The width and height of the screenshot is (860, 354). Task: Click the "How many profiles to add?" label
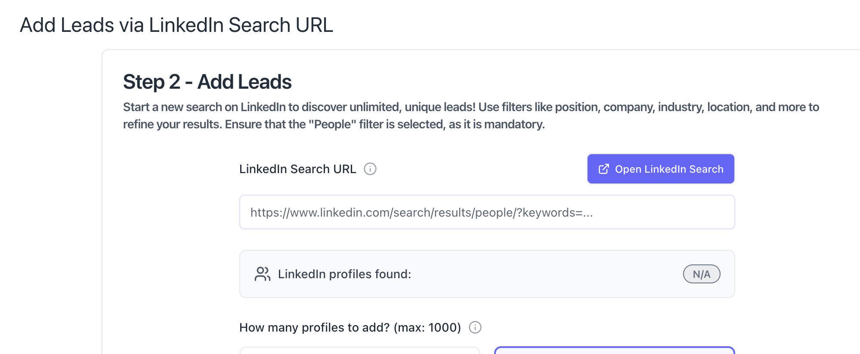coord(314,327)
